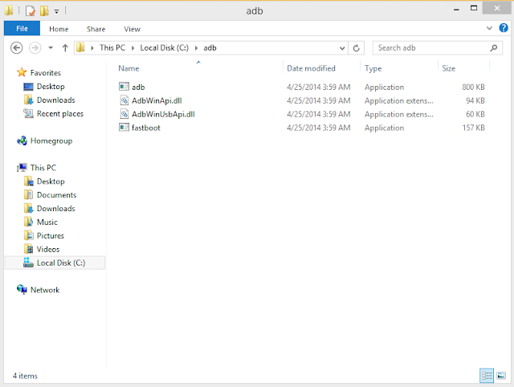Click the Homegroup icon
Viewport: 514px width, 387px height.
[22, 141]
